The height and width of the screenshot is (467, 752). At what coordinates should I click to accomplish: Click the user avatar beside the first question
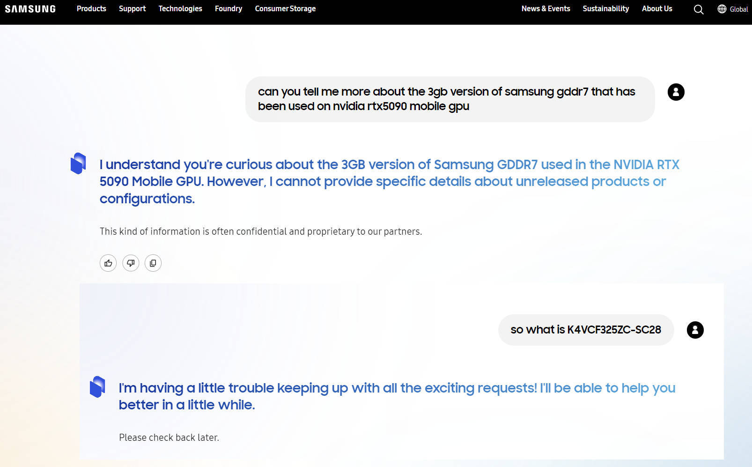tap(676, 92)
